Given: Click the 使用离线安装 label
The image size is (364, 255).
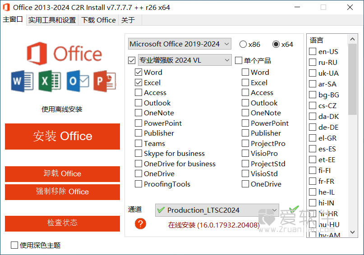Looking at the screenshot, I should (62, 109).
